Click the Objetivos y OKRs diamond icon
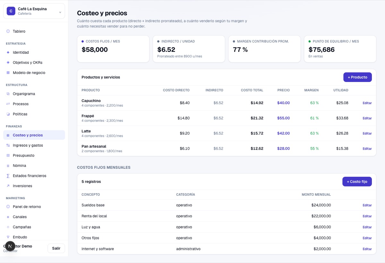385x263 pixels. [x=8, y=62]
